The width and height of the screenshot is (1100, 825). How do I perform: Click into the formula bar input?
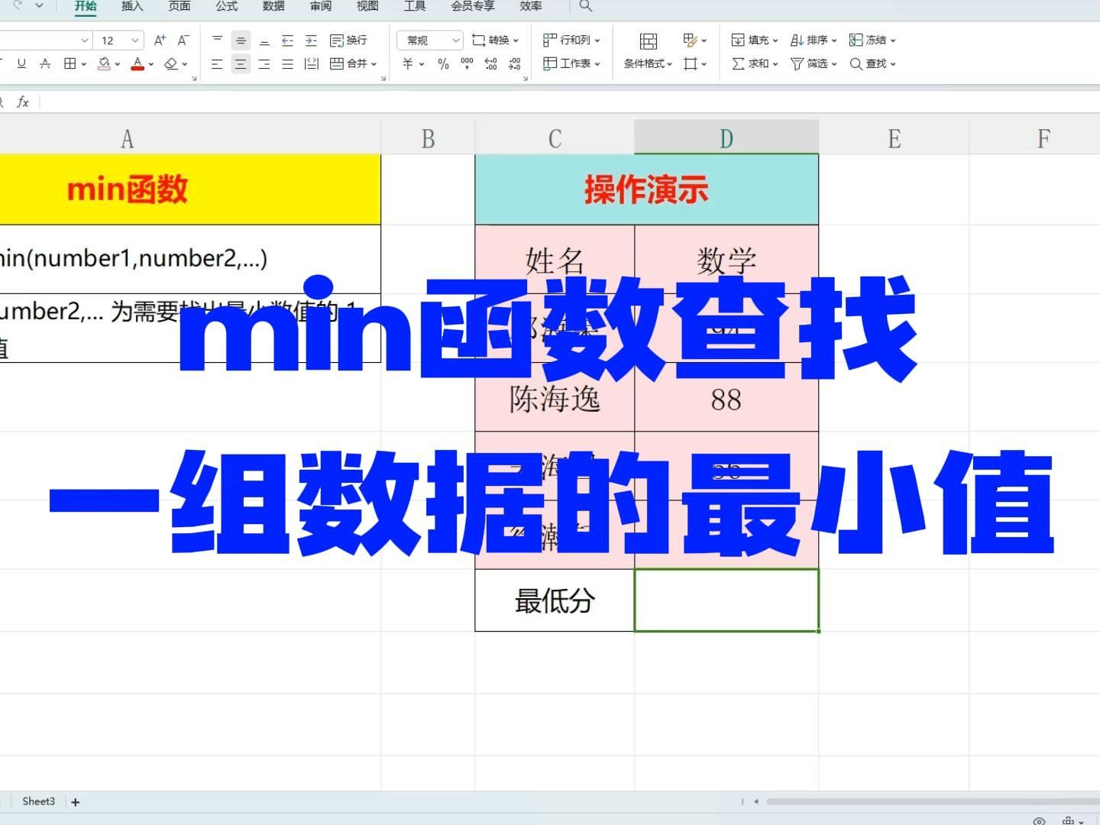(x=569, y=102)
